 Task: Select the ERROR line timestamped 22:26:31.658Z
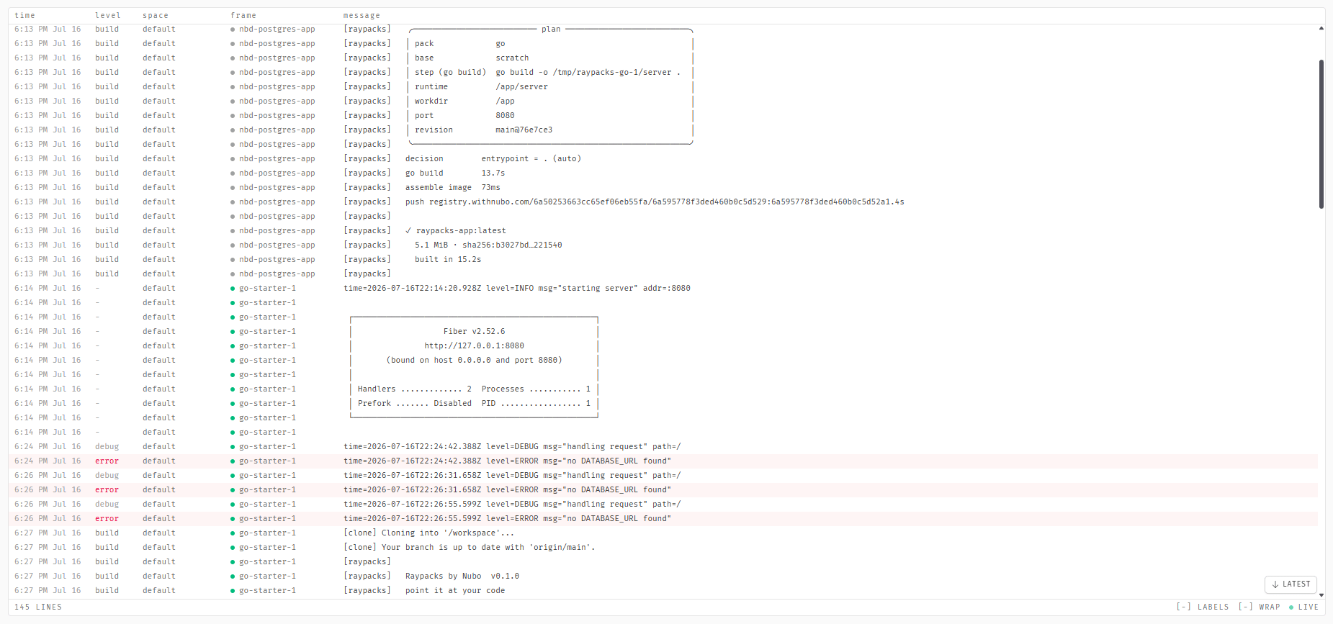click(663, 489)
